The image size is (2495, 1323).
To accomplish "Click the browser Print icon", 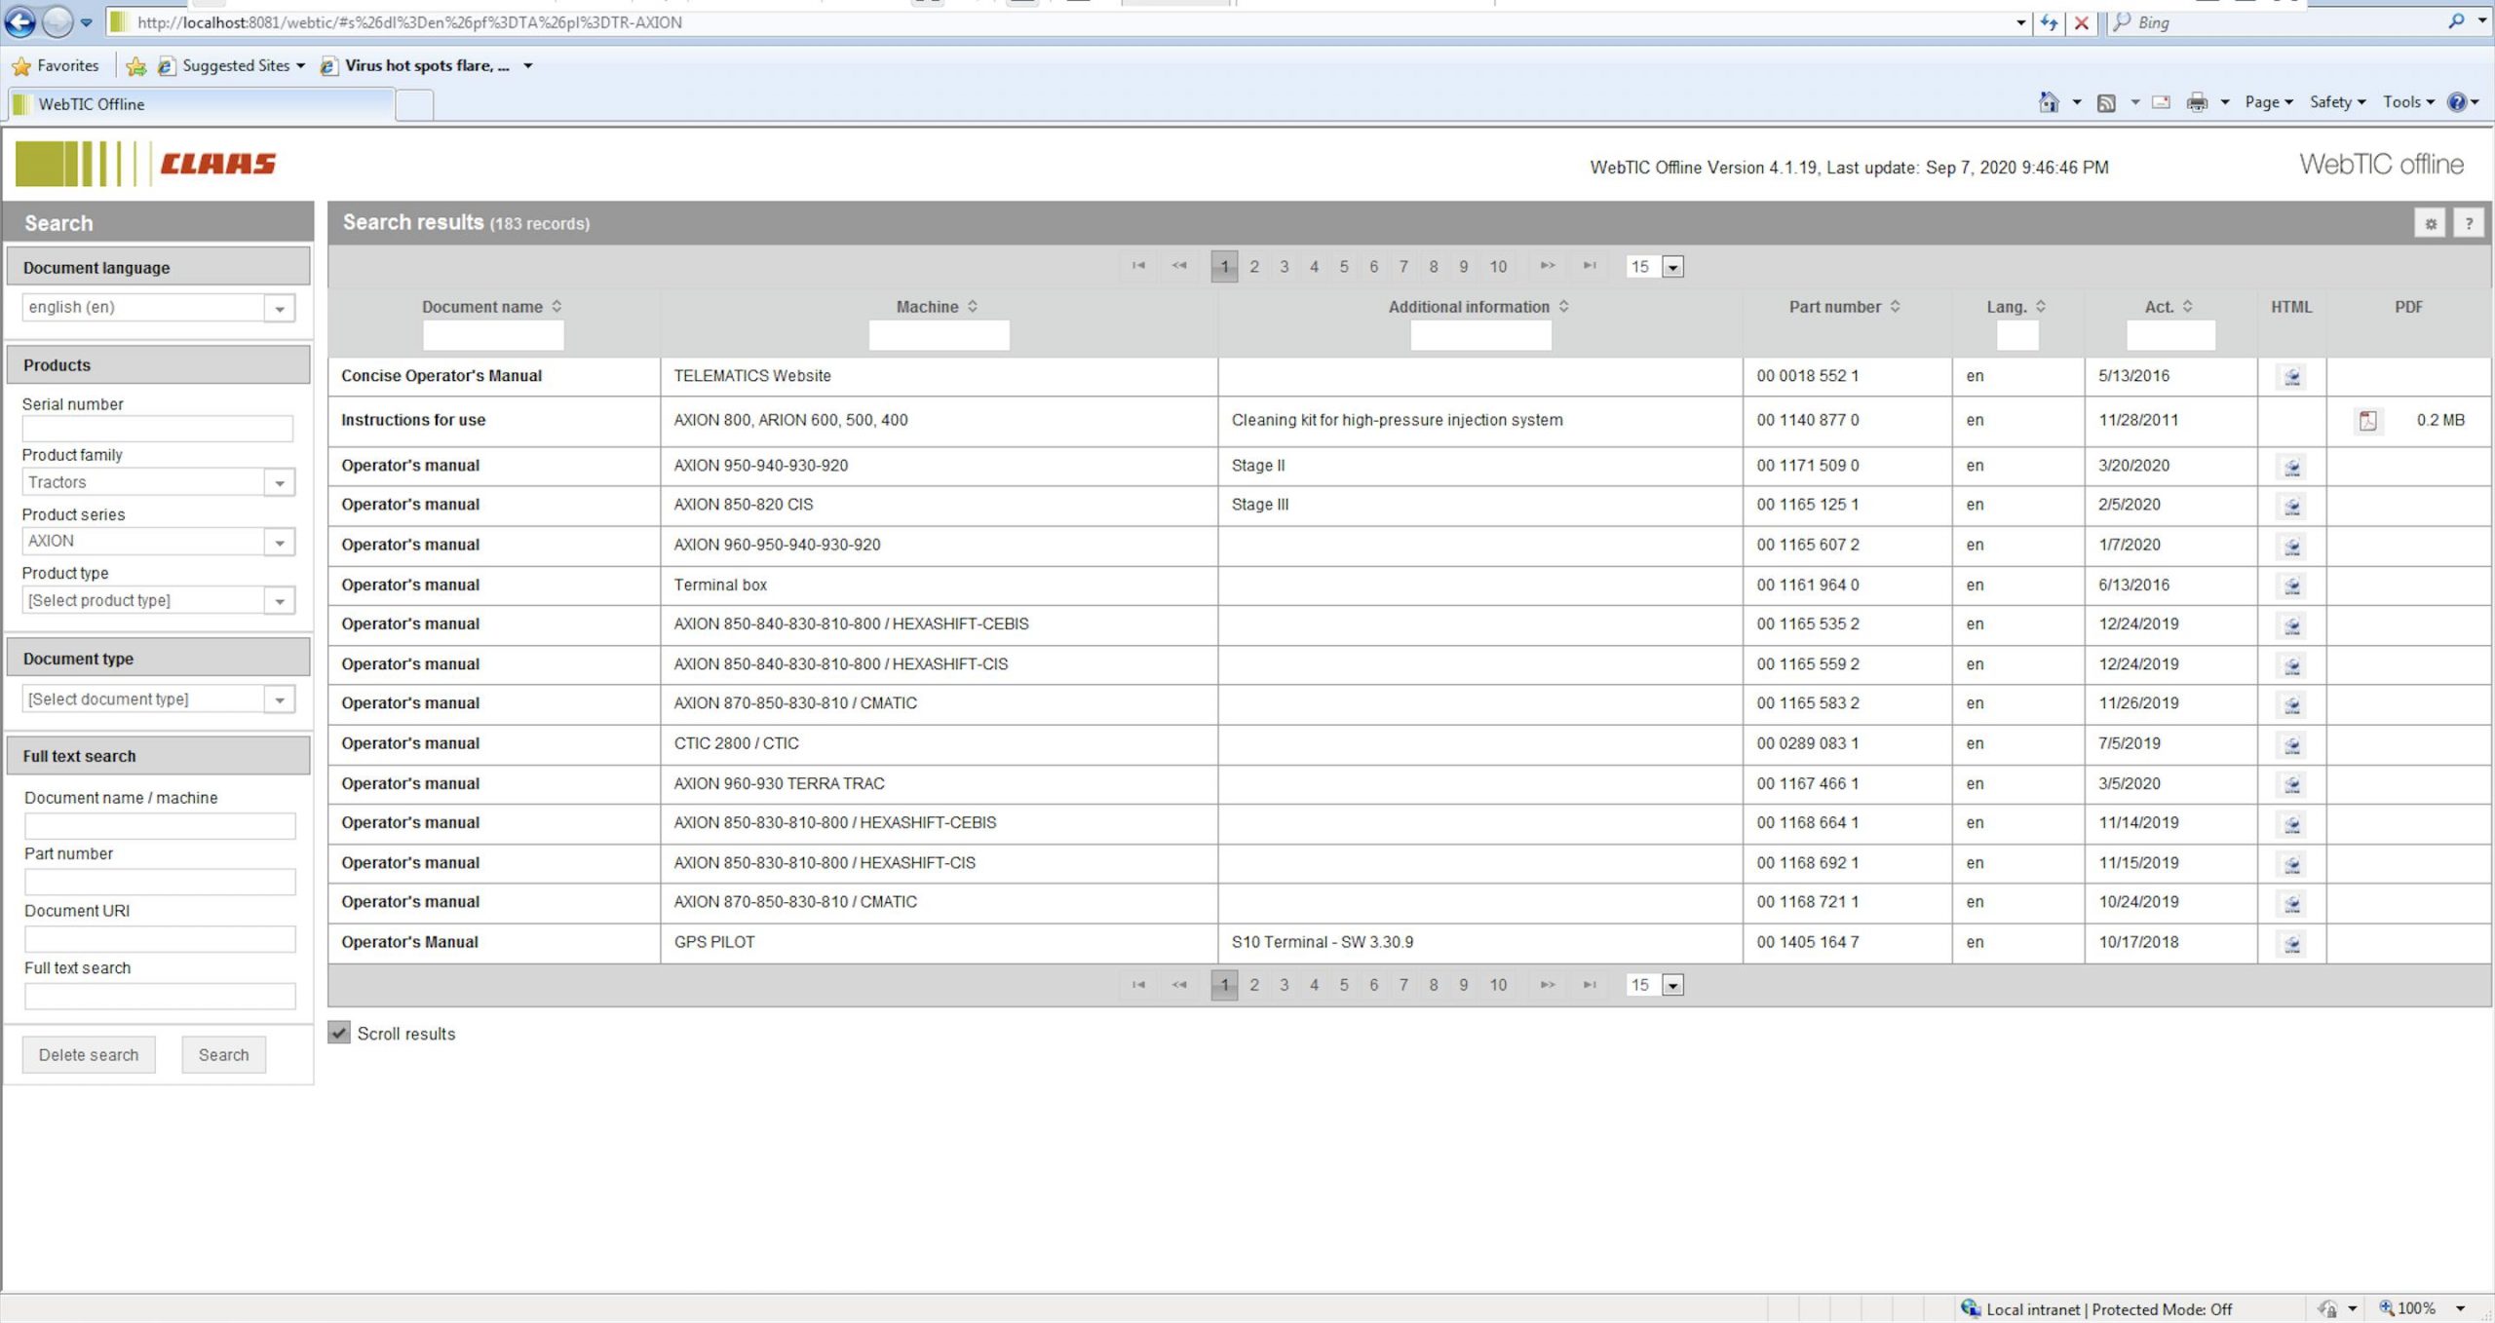I will [x=2197, y=101].
